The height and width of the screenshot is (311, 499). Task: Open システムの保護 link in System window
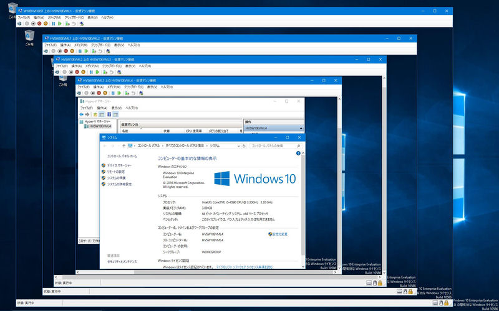(x=116, y=178)
